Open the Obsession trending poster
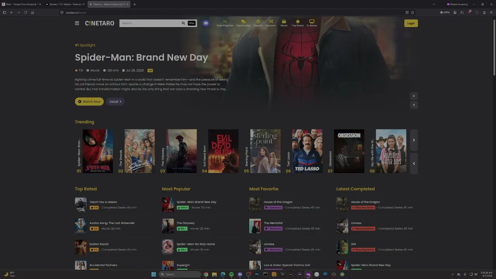Screen dimensions: 496x279 coord(349,151)
